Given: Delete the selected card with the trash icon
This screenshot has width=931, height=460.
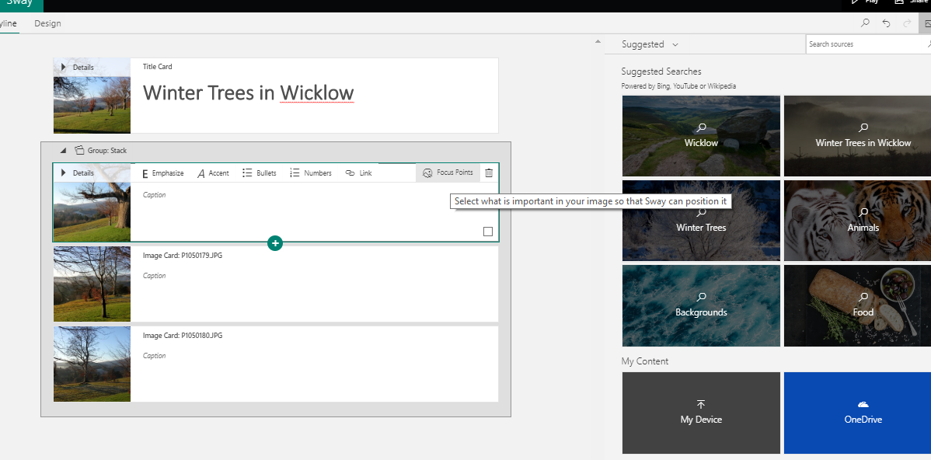Looking at the screenshot, I should [489, 172].
